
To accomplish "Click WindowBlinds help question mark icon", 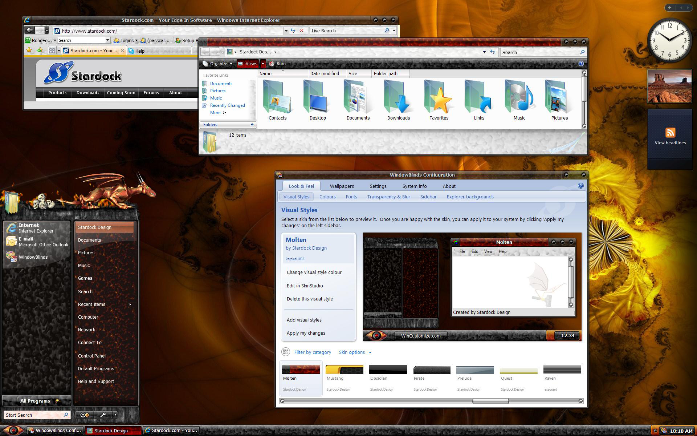I will [580, 186].
